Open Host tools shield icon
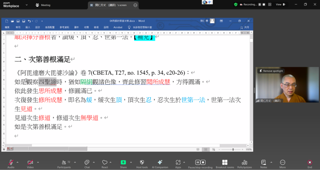 click(x=142, y=162)
